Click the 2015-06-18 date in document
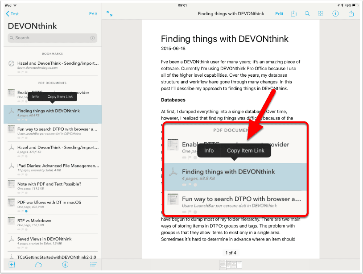The width and height of the screenshot is (363, 274). [173, 49]
